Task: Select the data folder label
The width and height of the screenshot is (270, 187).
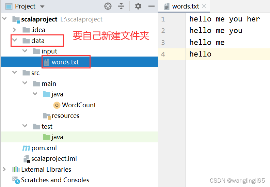Action: (38, 41)
